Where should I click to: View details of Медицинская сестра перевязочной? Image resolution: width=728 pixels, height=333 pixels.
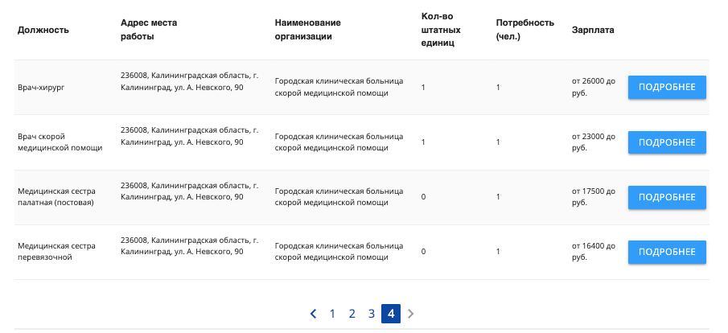pos(666,252)
